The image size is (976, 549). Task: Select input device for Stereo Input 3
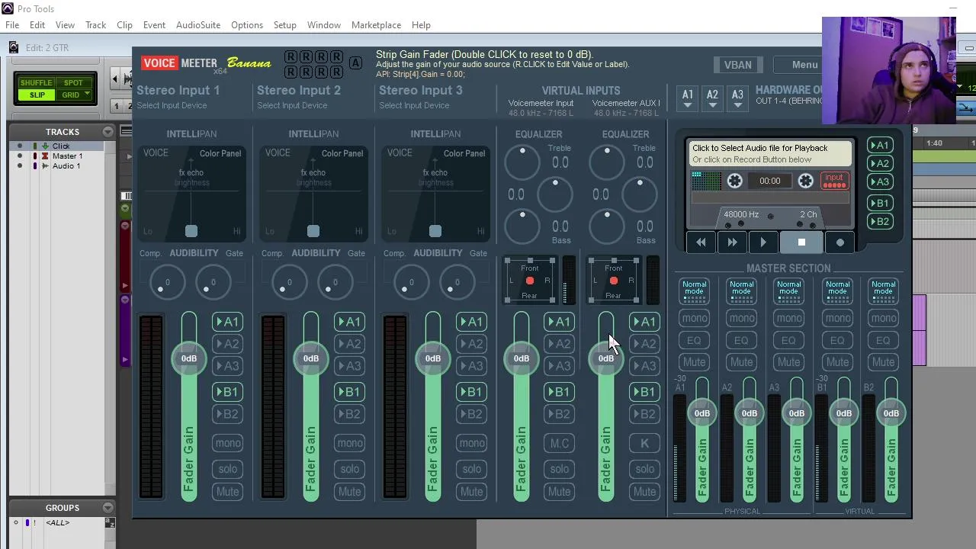click(414, 105)
